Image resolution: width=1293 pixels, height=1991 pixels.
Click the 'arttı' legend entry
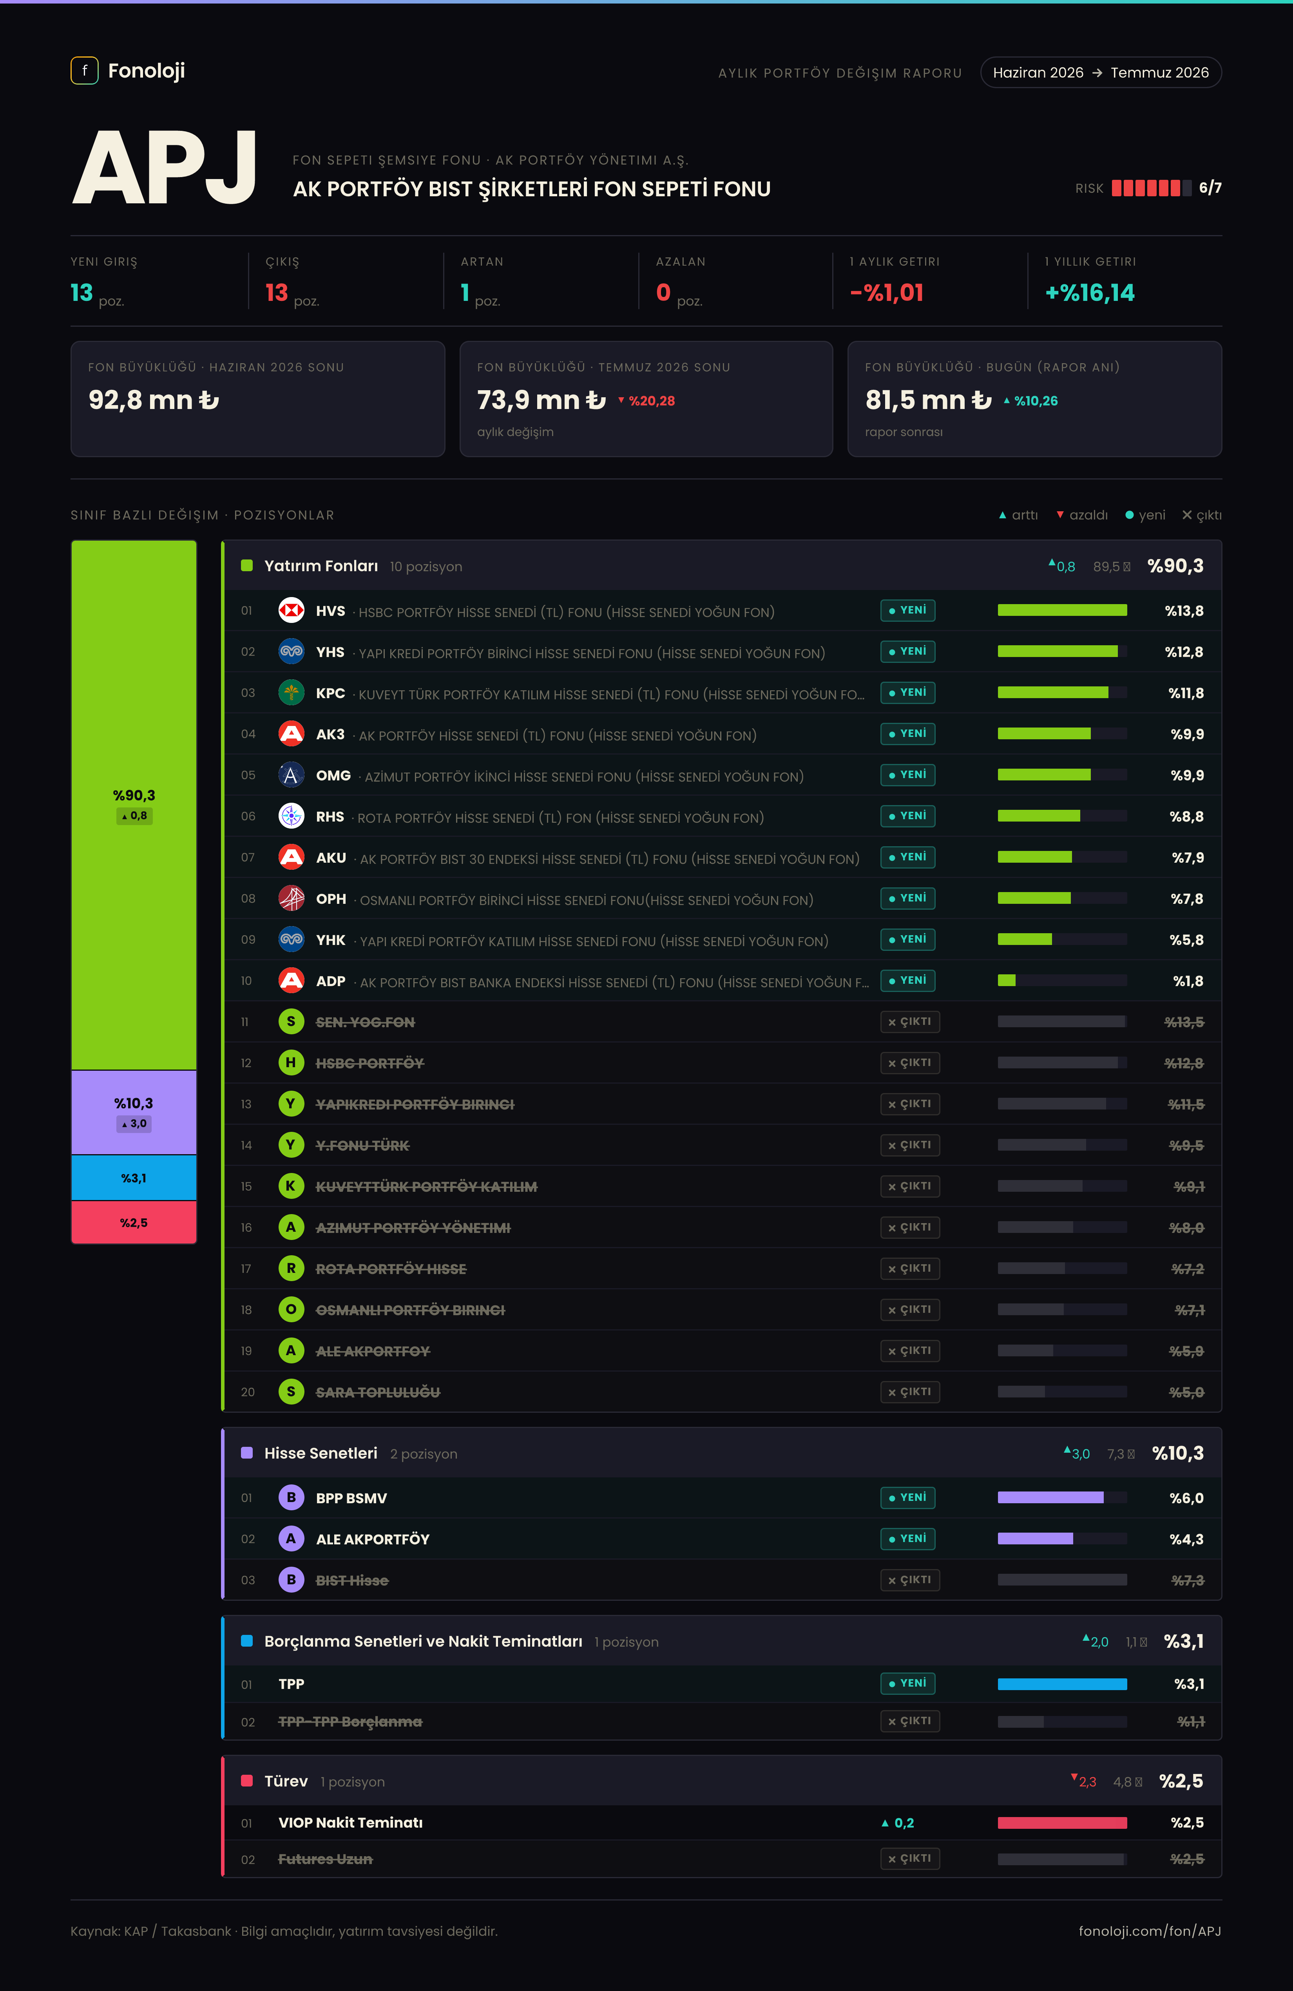1018,515
